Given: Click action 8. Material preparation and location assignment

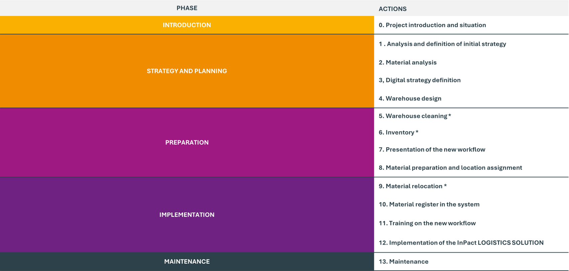Looking at the screenshot, I should [x=450, y=168].
